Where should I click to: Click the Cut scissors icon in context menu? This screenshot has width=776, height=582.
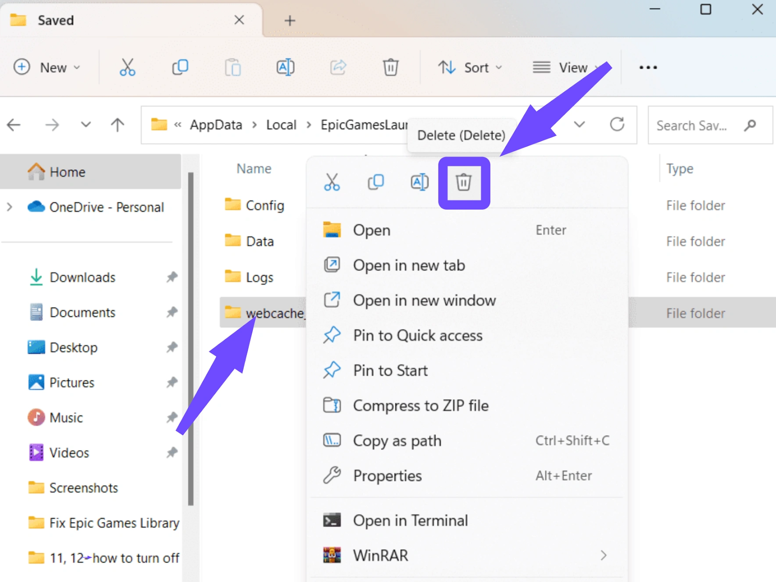[x=332, y=182]
